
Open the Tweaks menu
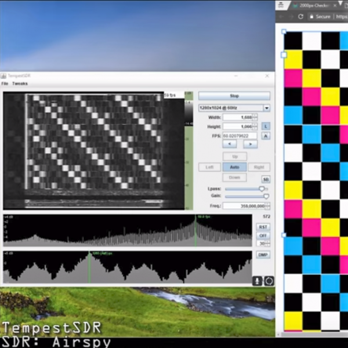[20, 84]
